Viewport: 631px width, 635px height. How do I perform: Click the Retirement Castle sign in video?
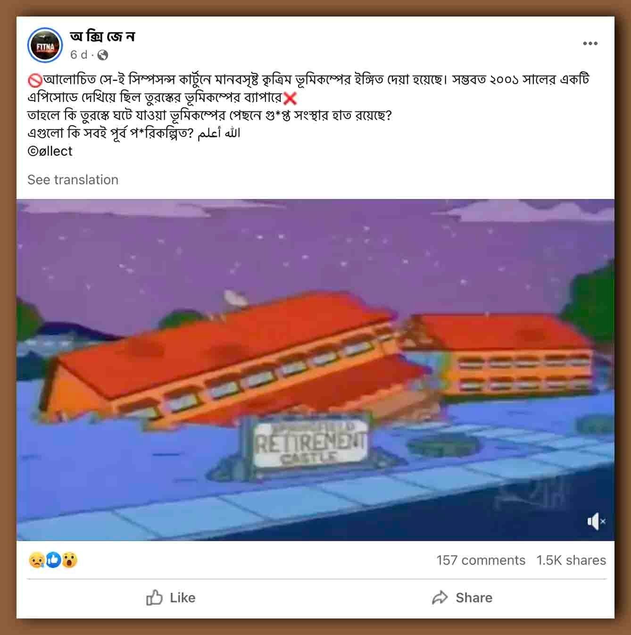[310, 442]
